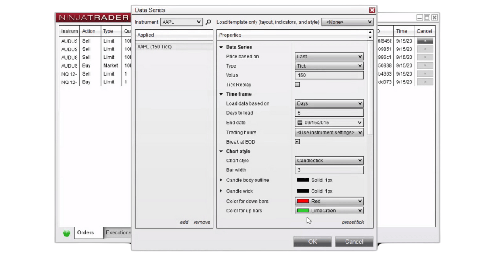
Task: Enable the Tick Replay checkbox
Action: (297, 84)
